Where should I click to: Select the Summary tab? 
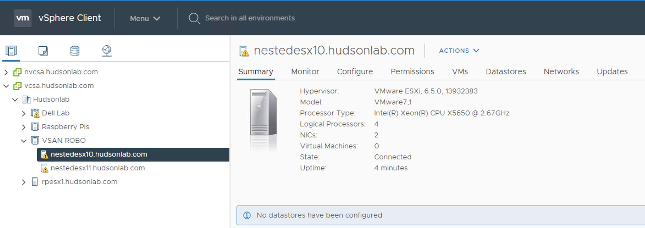click(256, 72)
